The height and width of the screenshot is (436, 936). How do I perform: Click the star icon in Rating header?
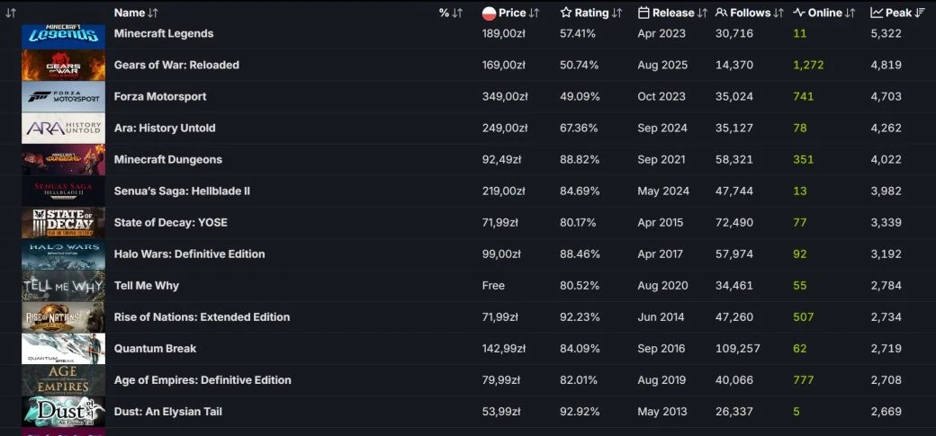pos(566,13)
